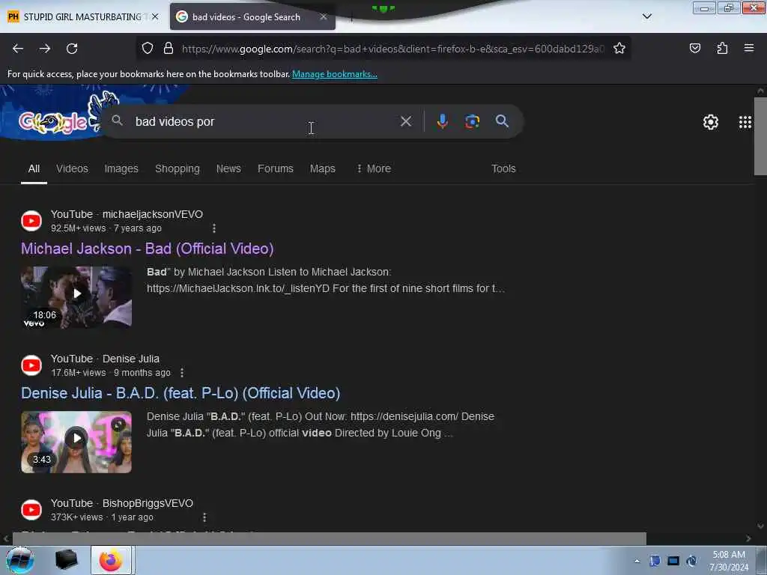Save the page to Pocket
This screenshot has height=575, width=767.
tap(695, 49)
